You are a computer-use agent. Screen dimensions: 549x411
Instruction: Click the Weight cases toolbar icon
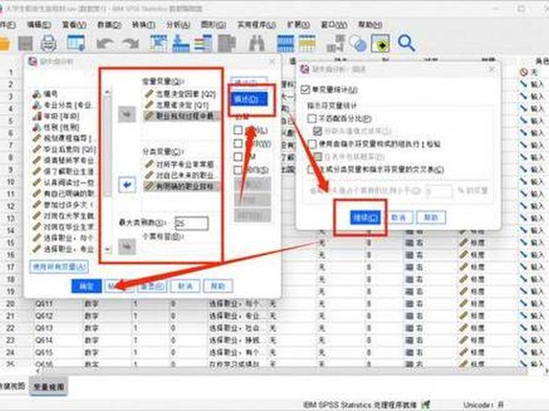pyautogui.click(x=358, y=44)
